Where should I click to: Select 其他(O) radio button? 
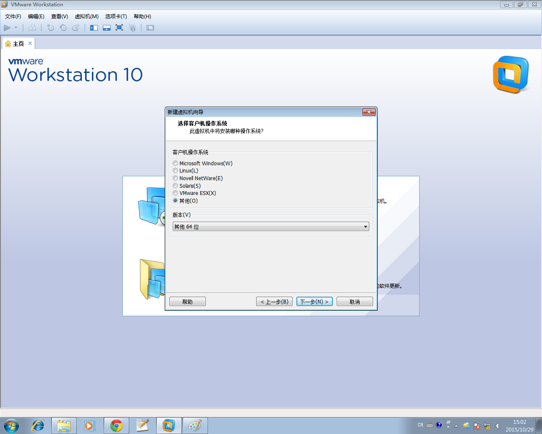175,200
